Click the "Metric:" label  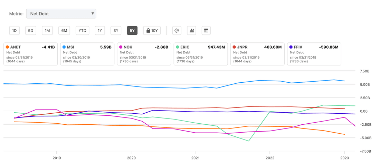(16, 13)
